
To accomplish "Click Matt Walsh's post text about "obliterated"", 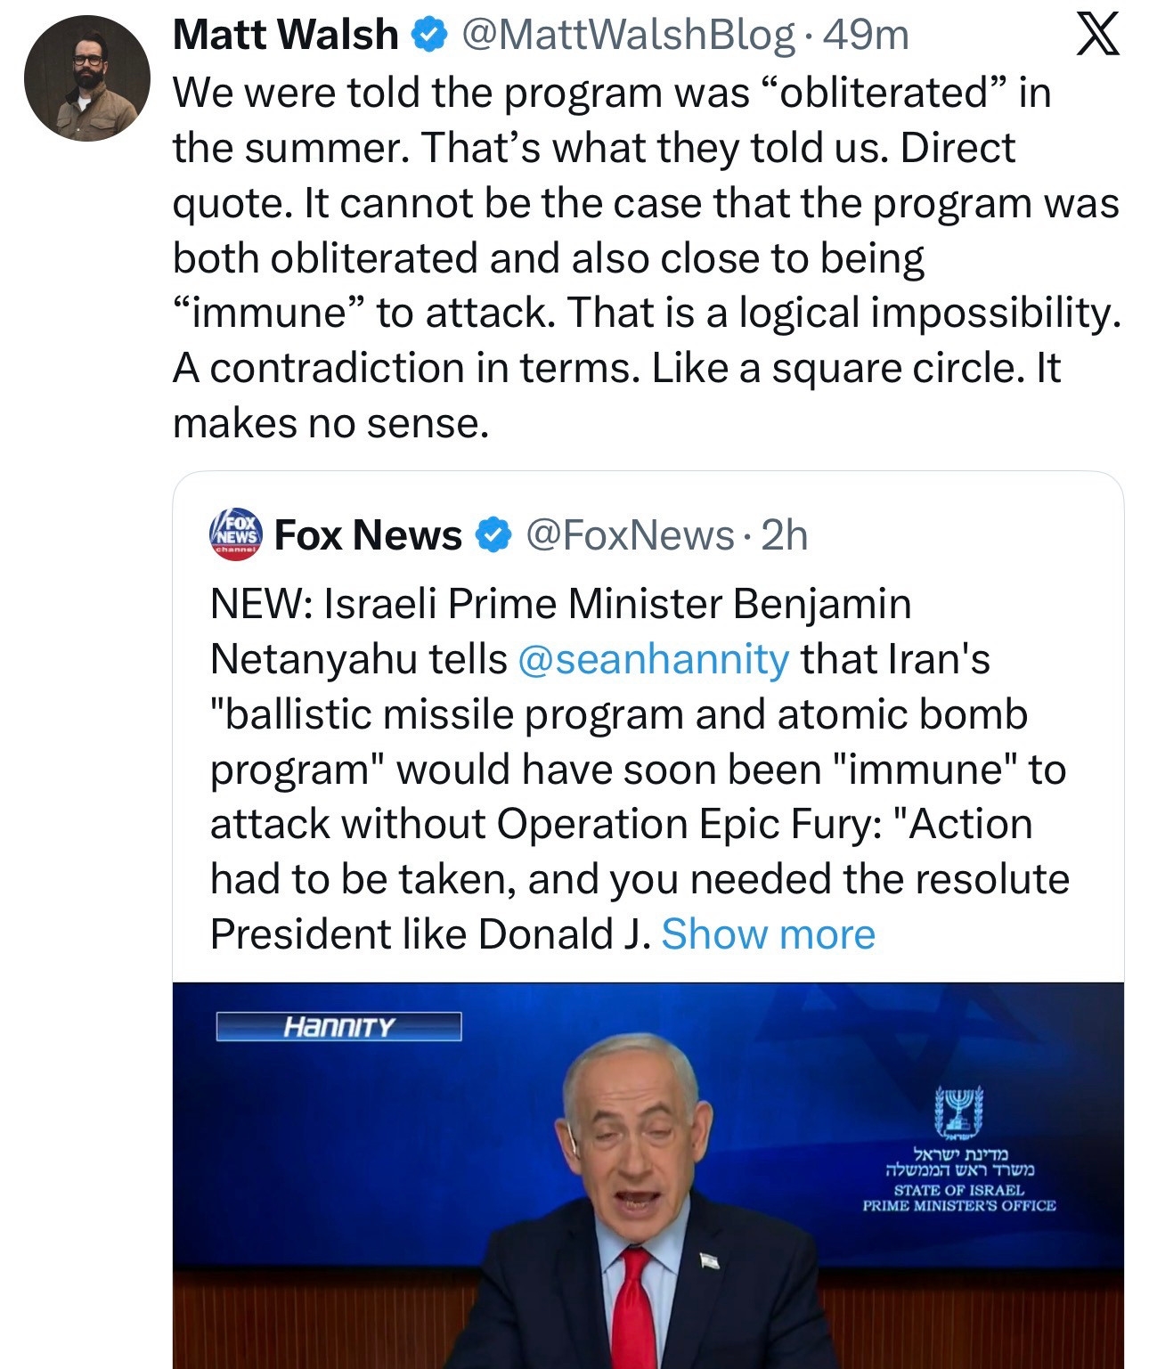I will pyautogui.click(x=623, y=258).
